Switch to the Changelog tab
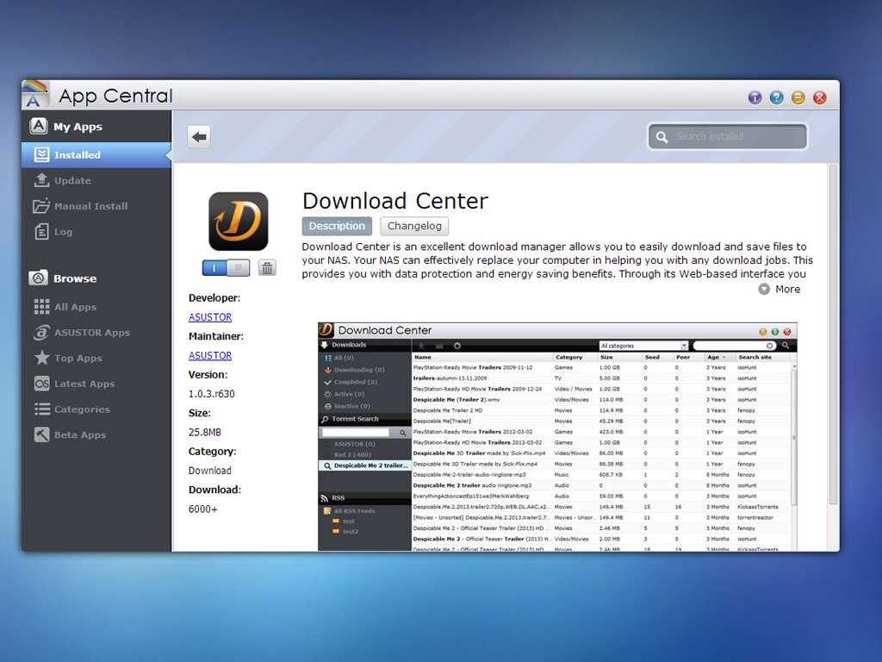882x662 pixels. [x=414, y=226]
